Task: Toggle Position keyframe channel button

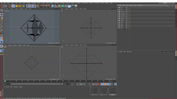Action: click(x=101, y=84)
